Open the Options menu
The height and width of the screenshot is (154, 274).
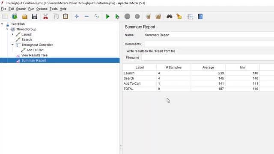[42, 9]
